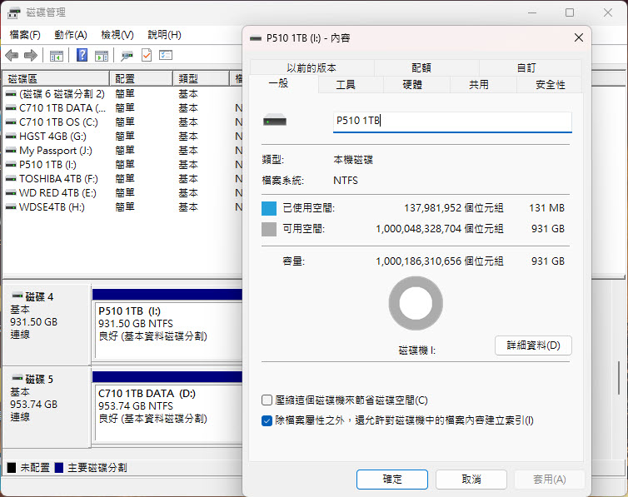Click the 套用(A) button
Image resolution: width=628 pixels, height=497 pixels.
[550, 479]
